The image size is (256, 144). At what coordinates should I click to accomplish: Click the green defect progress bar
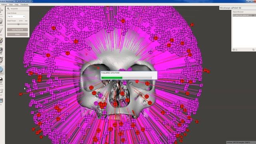click(x=126, y=78)
